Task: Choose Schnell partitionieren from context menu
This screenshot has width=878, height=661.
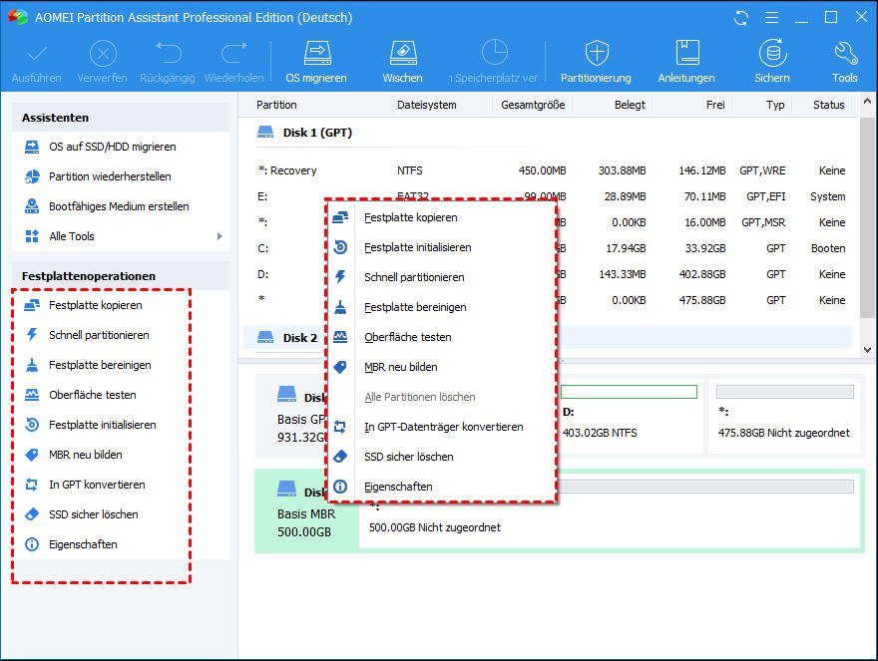Action: coord(414,277)
